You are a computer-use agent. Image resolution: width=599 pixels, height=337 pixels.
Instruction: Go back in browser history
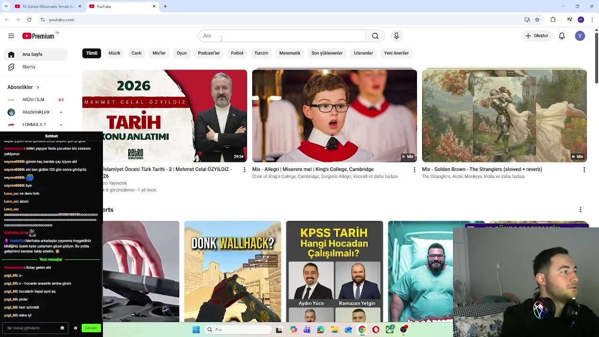[x=7, y=20]
